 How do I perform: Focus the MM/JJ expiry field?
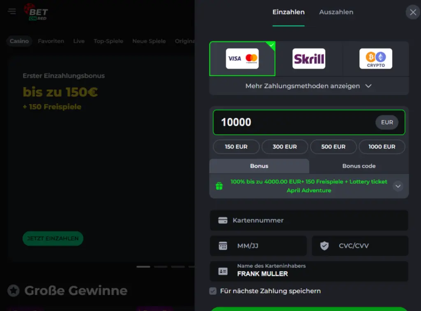click(x=258, y=246)
